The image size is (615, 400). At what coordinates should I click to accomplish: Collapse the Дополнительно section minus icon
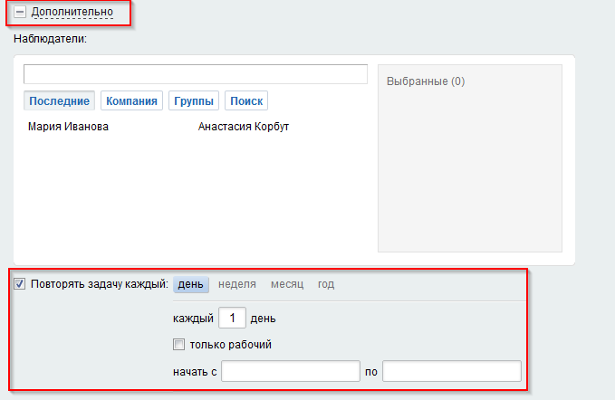point(20,12)
